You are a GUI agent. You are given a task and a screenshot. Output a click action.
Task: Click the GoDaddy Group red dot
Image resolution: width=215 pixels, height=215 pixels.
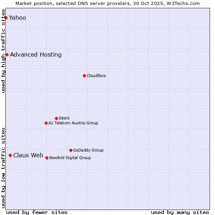pyautogui.click(x=71, y=150)
